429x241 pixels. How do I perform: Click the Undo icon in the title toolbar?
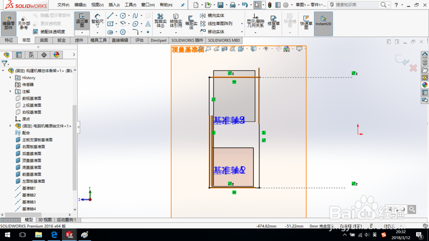tap(245, 5)
